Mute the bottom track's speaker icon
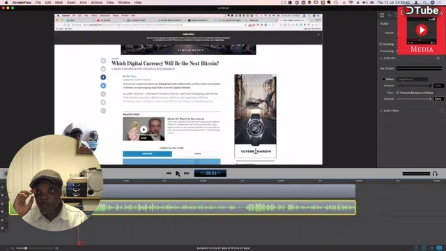The image size is (446, 251). coord(2,228)
